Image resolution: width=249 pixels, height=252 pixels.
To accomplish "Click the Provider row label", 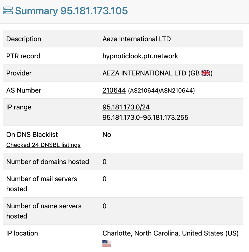I will [19, 73].
